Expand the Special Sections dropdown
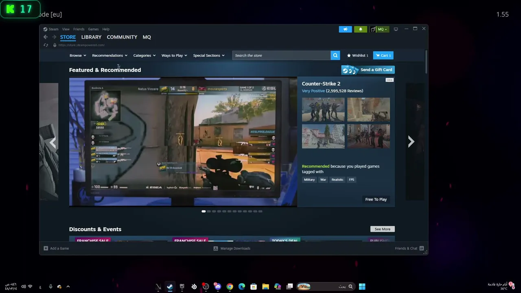The image size is (521, 293). (209, 55)
